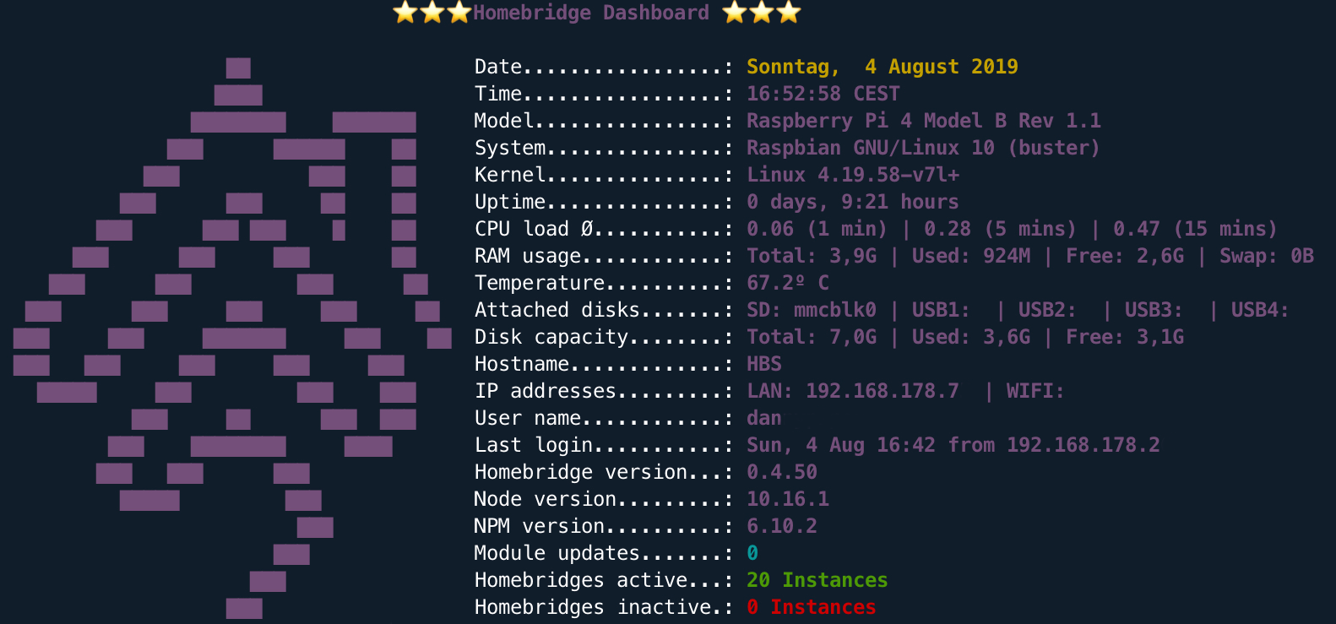Select the Linux 4.19.58-v7l+ kernel version

(x=852, y=175)
